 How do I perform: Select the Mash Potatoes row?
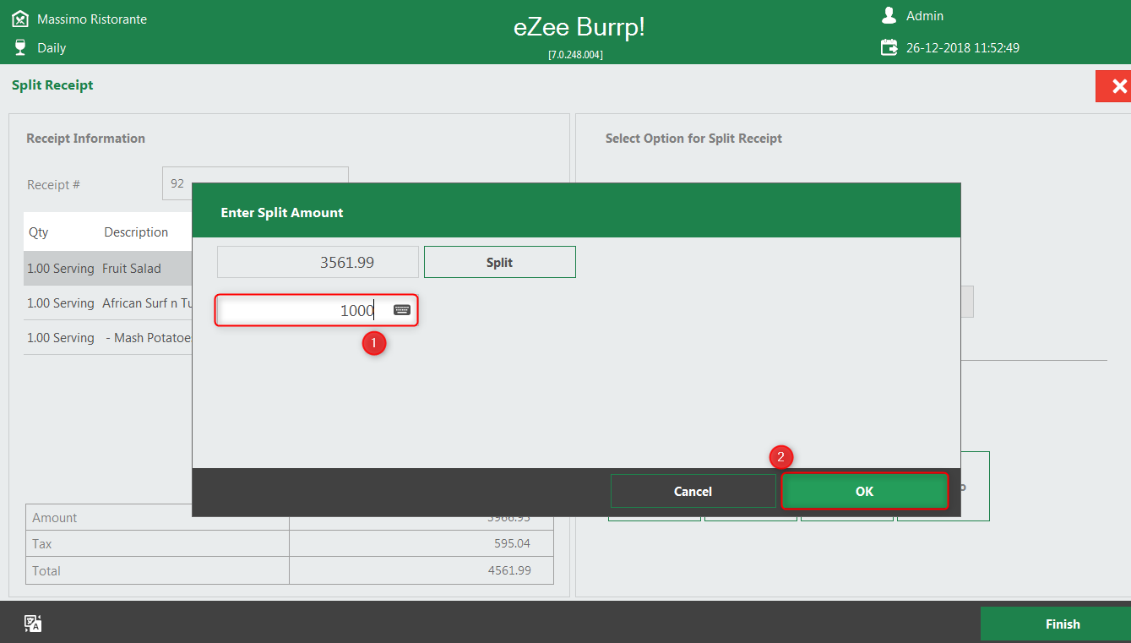pos(108,337)
